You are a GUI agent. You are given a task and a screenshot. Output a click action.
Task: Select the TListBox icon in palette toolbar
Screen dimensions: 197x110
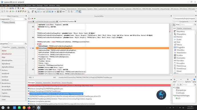[58, 12]
